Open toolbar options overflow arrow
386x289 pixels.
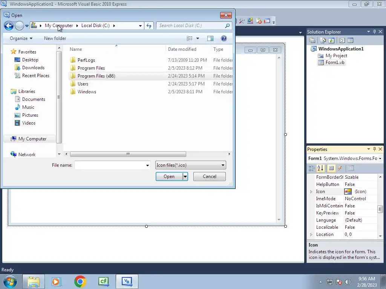coord(274,22)
